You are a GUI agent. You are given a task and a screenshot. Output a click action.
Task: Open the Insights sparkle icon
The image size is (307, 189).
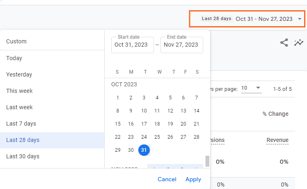298,43
